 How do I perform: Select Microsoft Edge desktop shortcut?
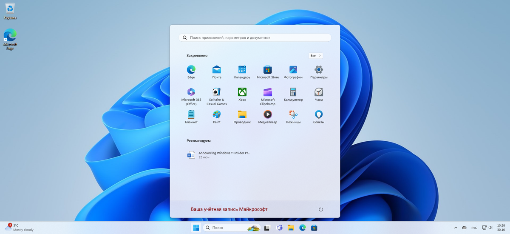point(10,39)
